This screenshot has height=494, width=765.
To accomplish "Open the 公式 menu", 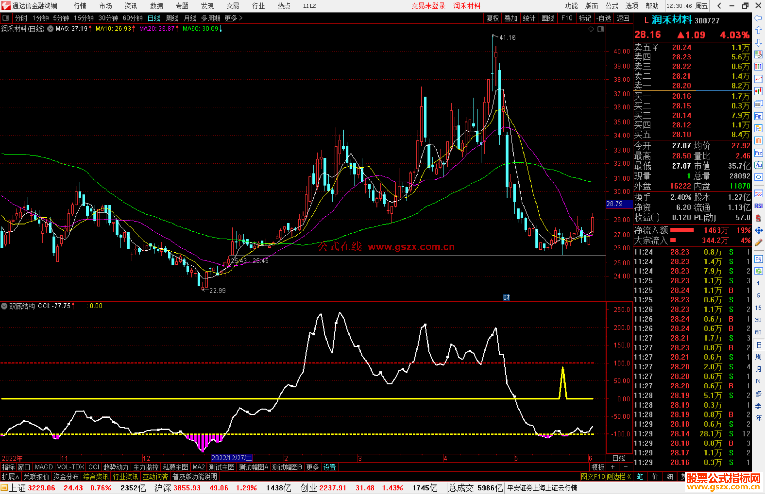I will click(x=611, y=6).
